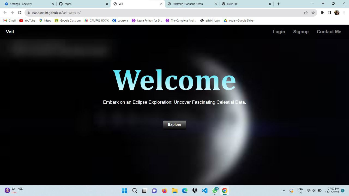349x196 pixels.
Task: Open the Chrome profile avatar menu
Action: click(x=337, y=13)
